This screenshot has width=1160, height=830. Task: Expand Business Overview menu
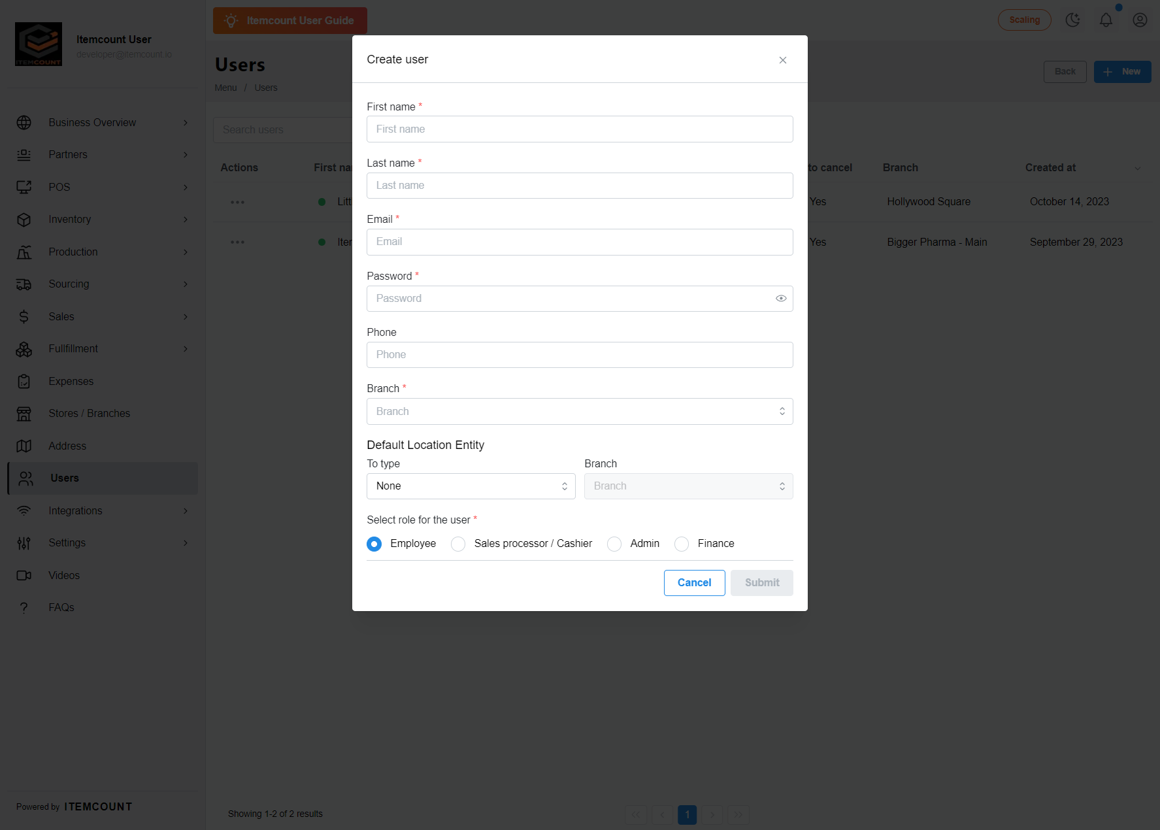tap(103, 123)
